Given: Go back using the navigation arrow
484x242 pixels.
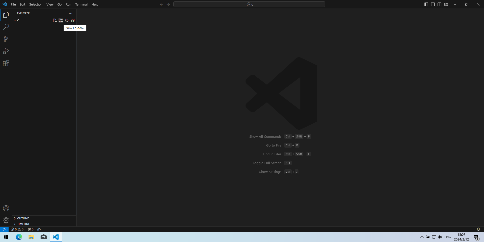Looking at the screenshot, I should pos(162,4).
